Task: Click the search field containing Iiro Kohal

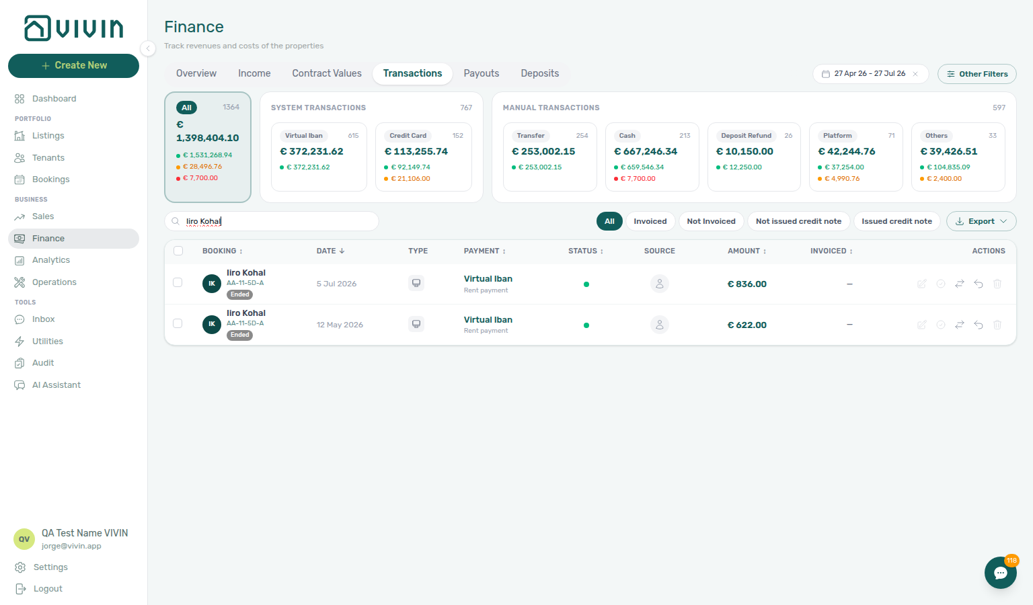Action: pyautogui.click(x=272, y=221)
